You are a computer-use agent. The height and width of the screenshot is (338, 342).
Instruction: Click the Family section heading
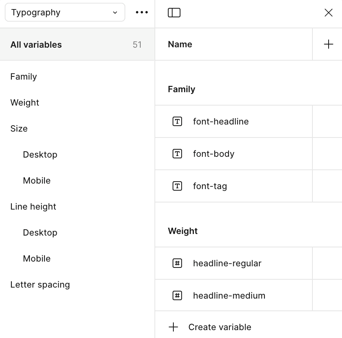[181, 89]
